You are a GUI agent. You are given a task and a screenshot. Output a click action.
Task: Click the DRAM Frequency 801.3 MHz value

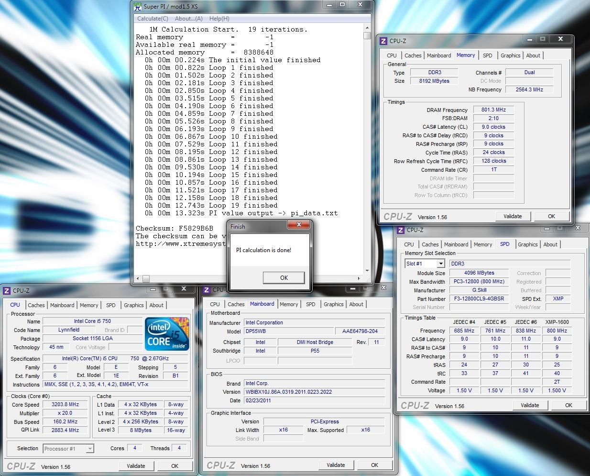[493, 110]
